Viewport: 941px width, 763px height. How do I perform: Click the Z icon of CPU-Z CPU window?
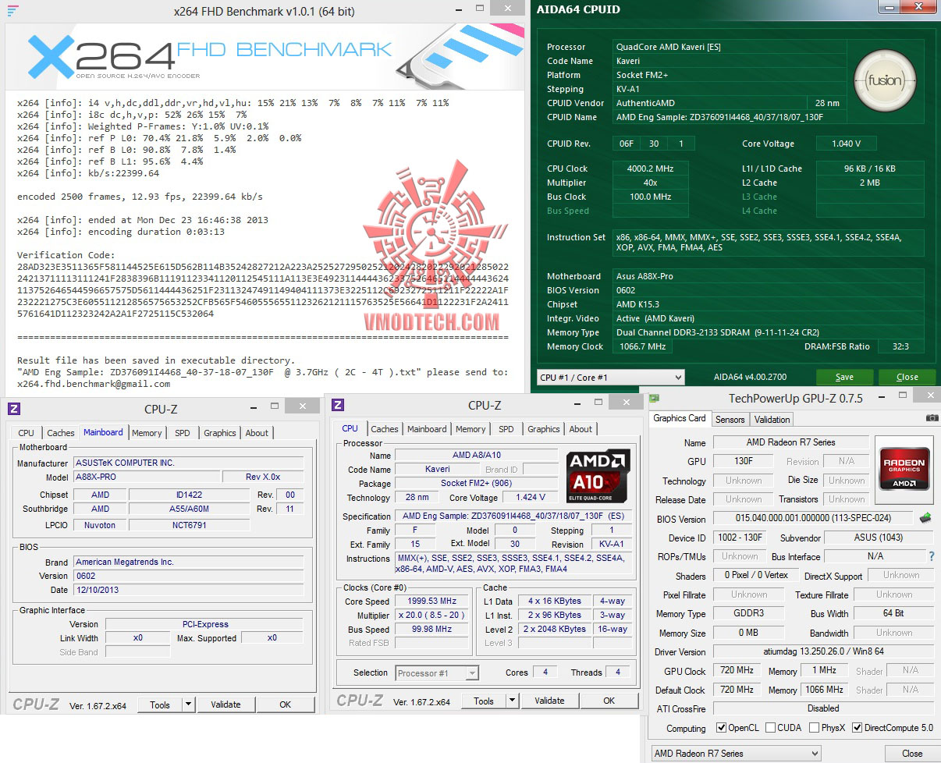(338, 404)
